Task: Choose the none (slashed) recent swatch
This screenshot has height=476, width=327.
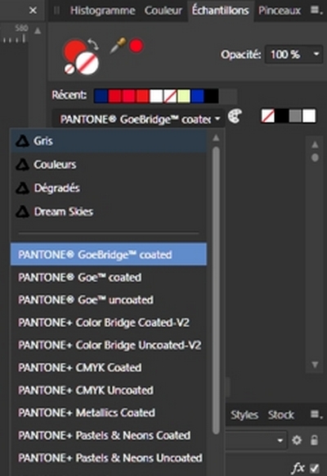Action: [170, 96]
